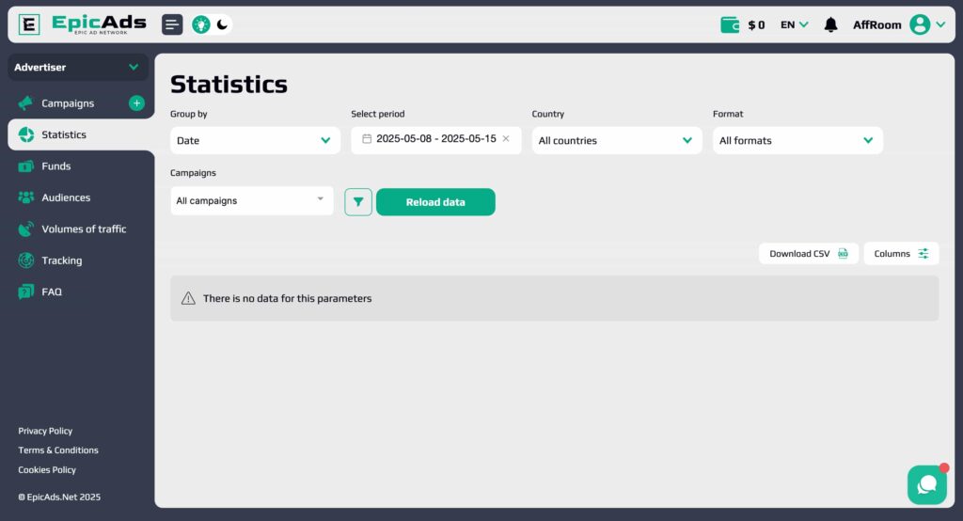963x521 pixels.
Task: Click the Campaigns megaphone icon
Action: [x=25, y=103]
